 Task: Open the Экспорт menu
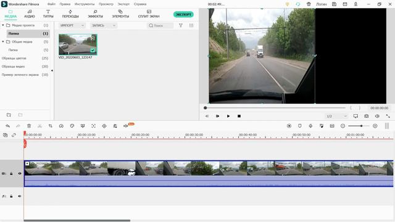(x=123, y=4)
